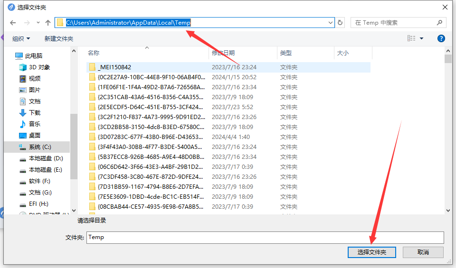Select the _MEI150842 folder
This screenshot has height=268, width=456.
tap(114, 67)
